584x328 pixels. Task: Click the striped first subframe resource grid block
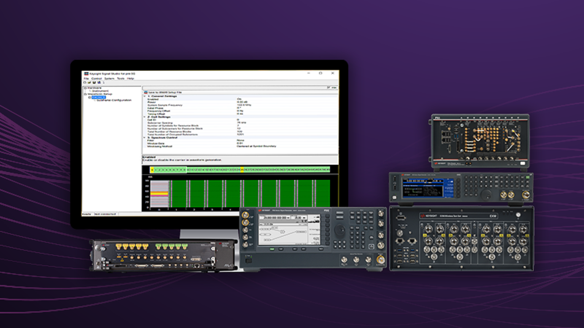click(160, 194)
